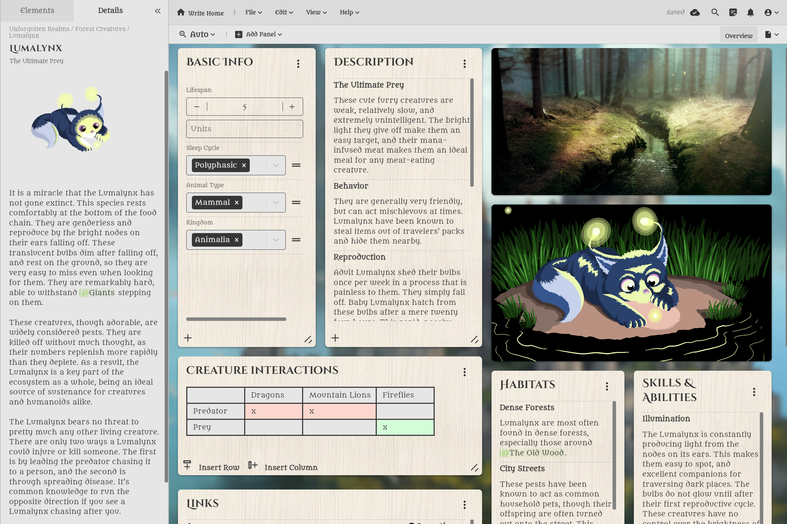787x524 pixels.
Task: Open the File menu
Action: (x=253, y=13)
